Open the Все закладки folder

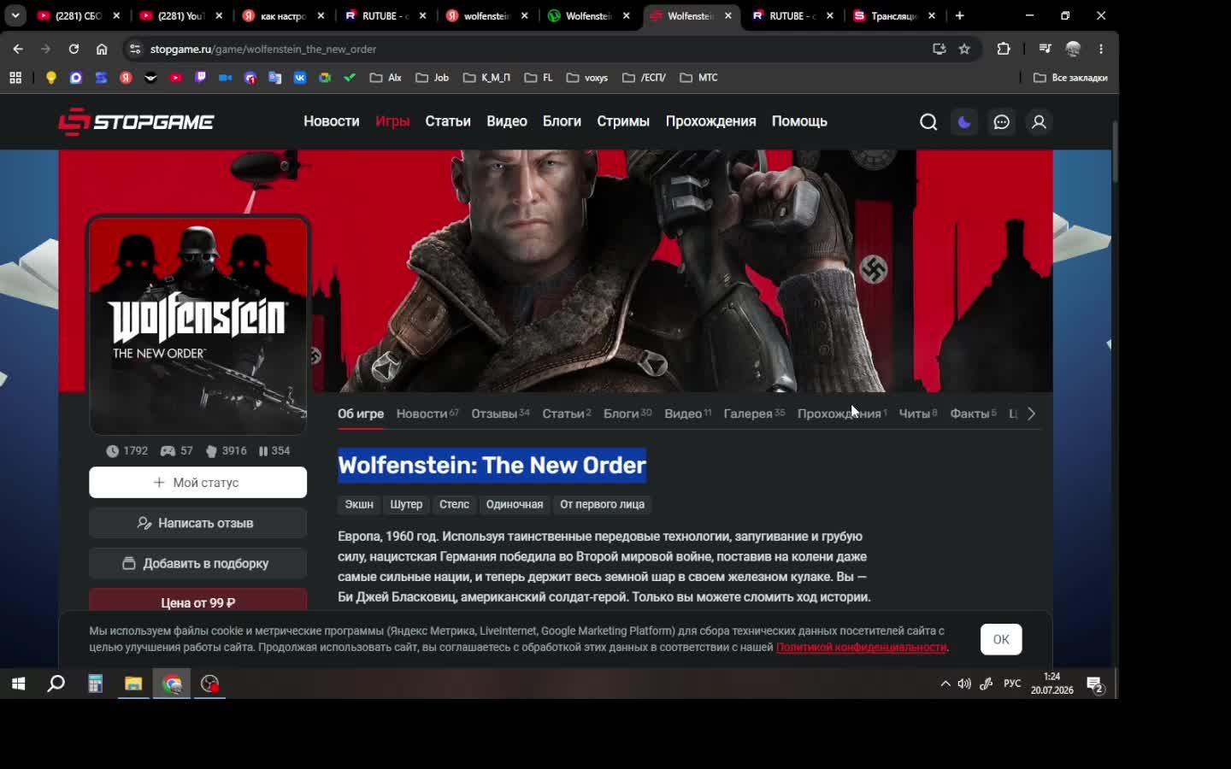pyautogui.click(x=1070, y=78)
